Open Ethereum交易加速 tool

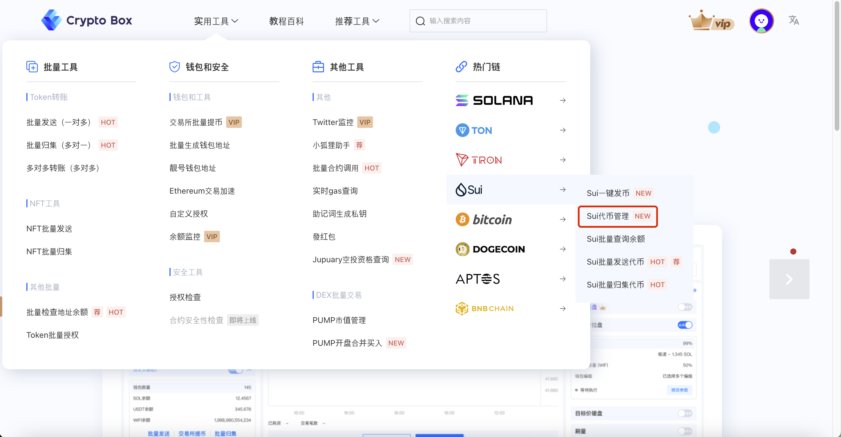click(x=202, y=190)
